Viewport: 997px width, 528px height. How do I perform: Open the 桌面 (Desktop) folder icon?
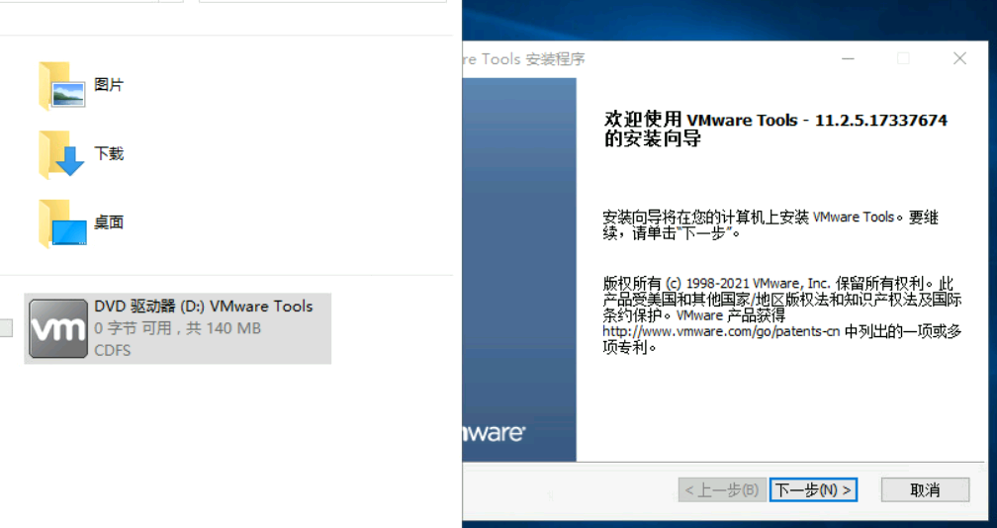61,224
